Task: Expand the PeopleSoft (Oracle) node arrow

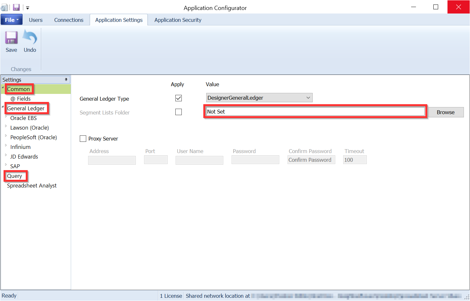Action: coord(6,136)
